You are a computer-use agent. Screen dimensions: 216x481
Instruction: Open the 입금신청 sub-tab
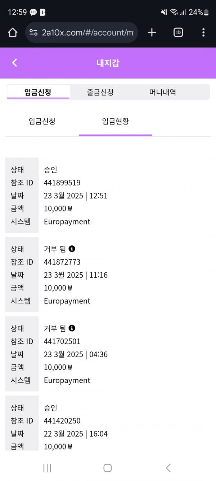(x=42, y=121)
